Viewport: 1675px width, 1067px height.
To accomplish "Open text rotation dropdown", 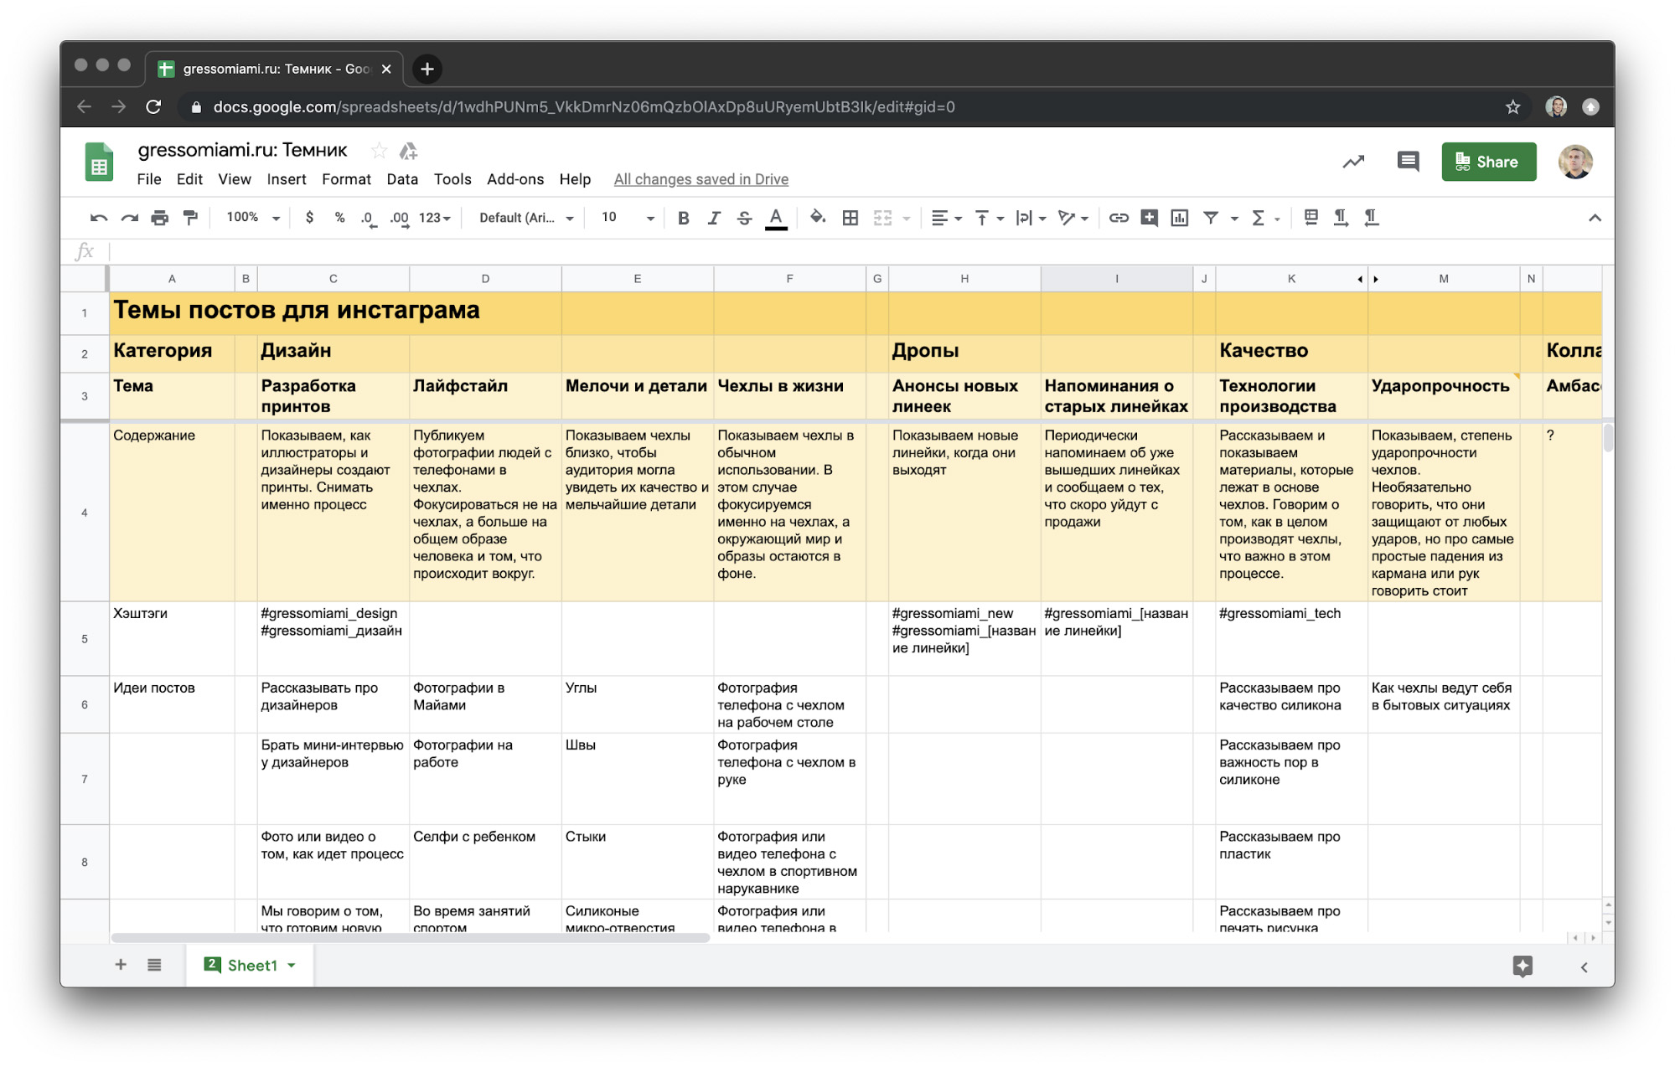I will point(1073,218).
